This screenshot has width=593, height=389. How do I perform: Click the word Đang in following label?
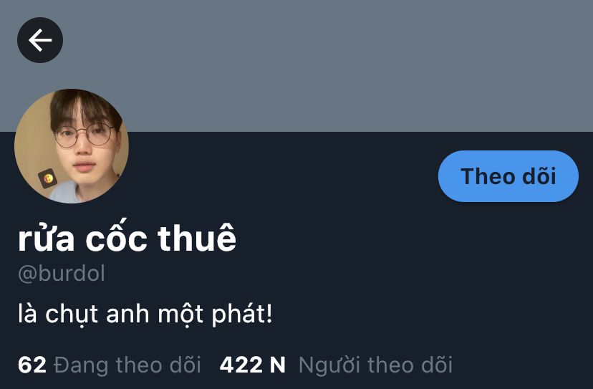click(81, 365)
